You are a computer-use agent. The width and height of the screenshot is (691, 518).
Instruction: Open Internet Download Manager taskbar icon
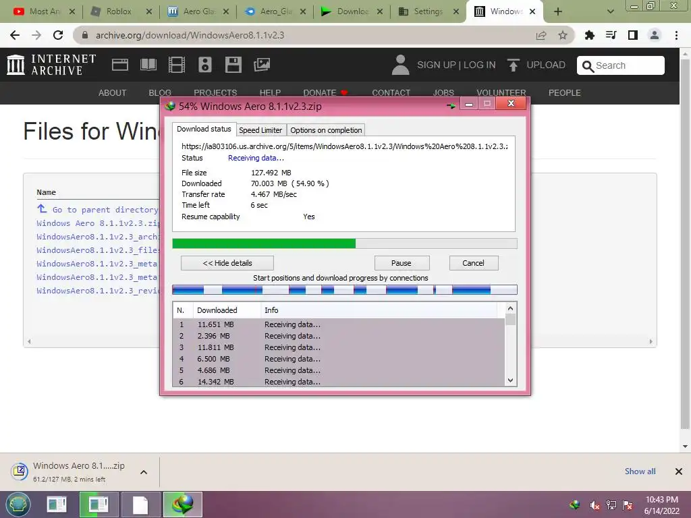183,505
